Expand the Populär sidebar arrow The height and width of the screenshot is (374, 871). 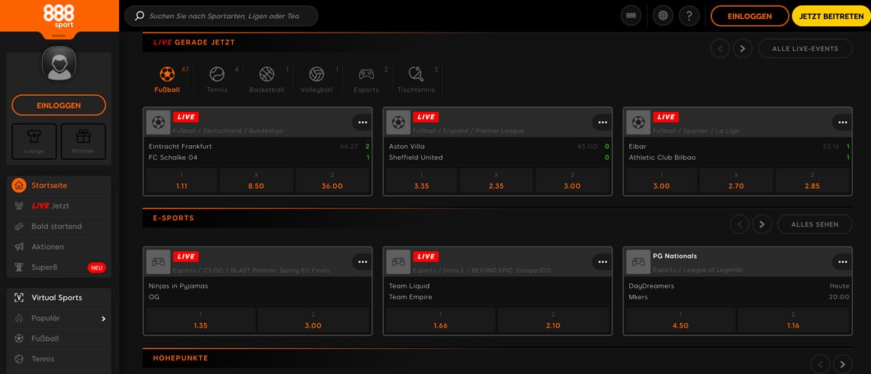point(103,318)
